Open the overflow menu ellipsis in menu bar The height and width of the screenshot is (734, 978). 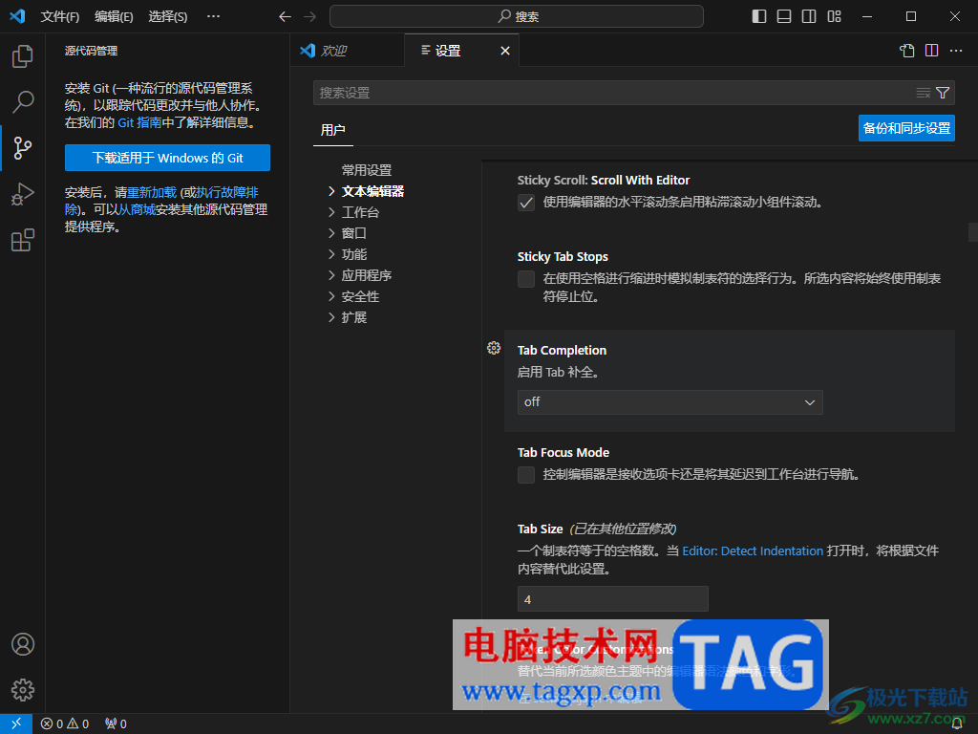click(x=213, y=17)
